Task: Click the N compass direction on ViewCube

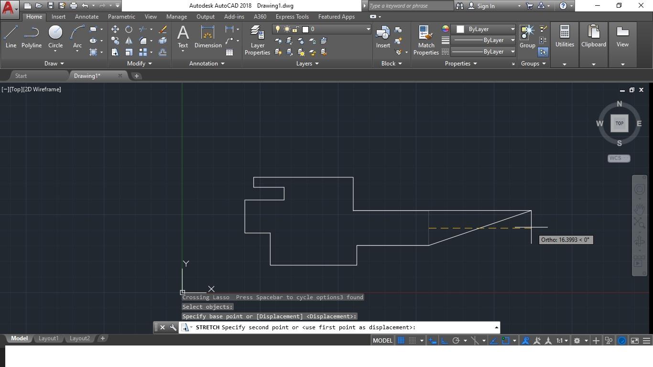Action: 619,104
